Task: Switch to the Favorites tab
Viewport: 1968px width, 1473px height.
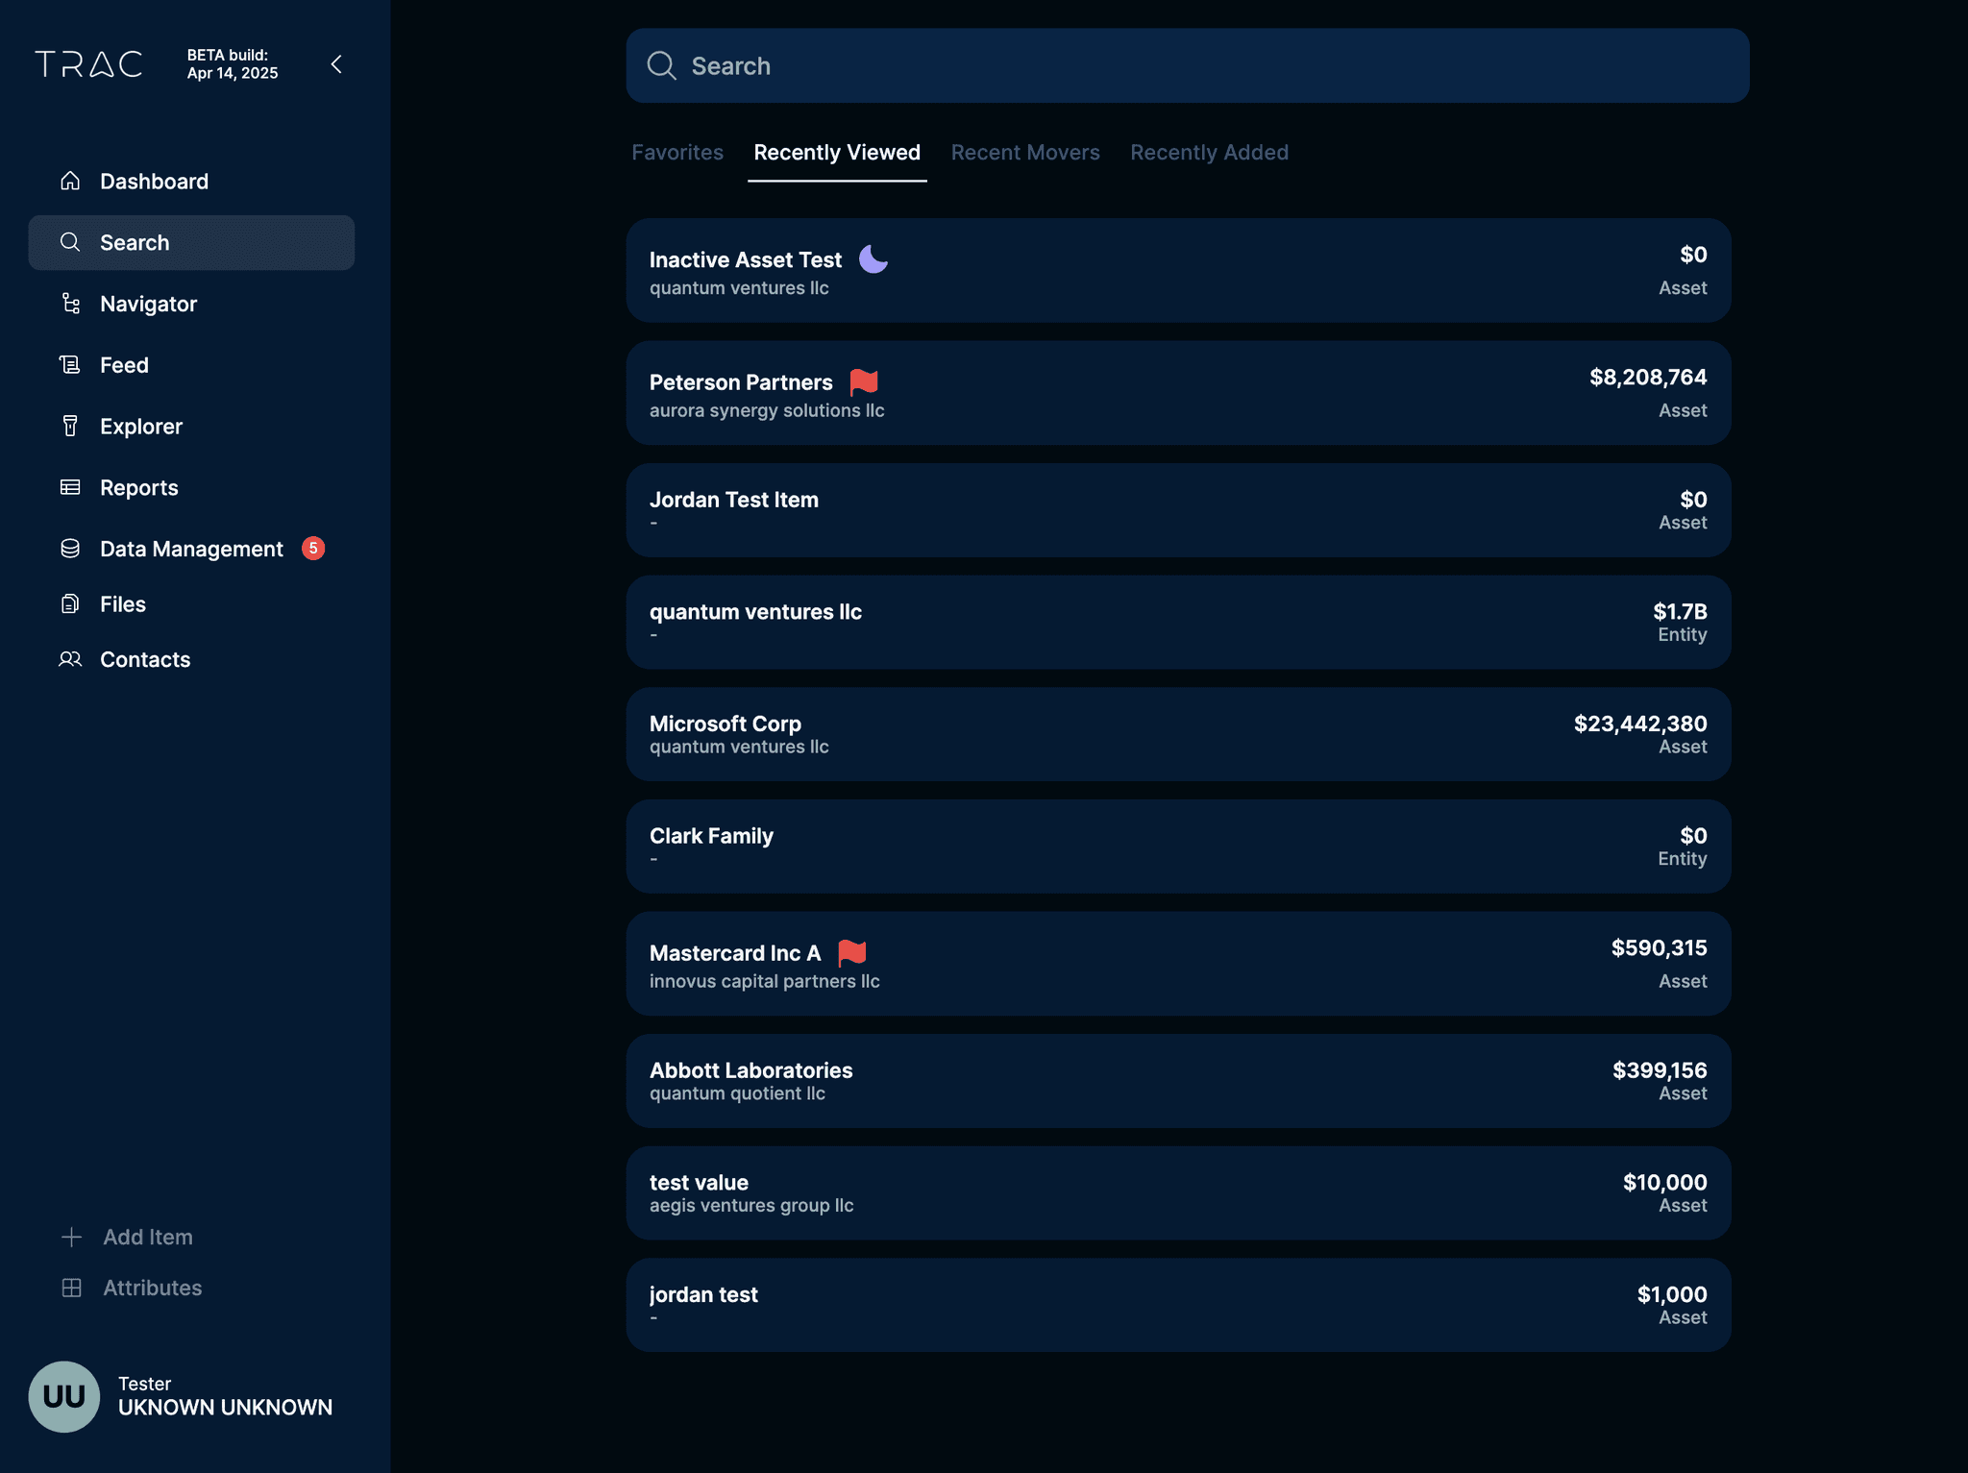Action: coord(676,153)
